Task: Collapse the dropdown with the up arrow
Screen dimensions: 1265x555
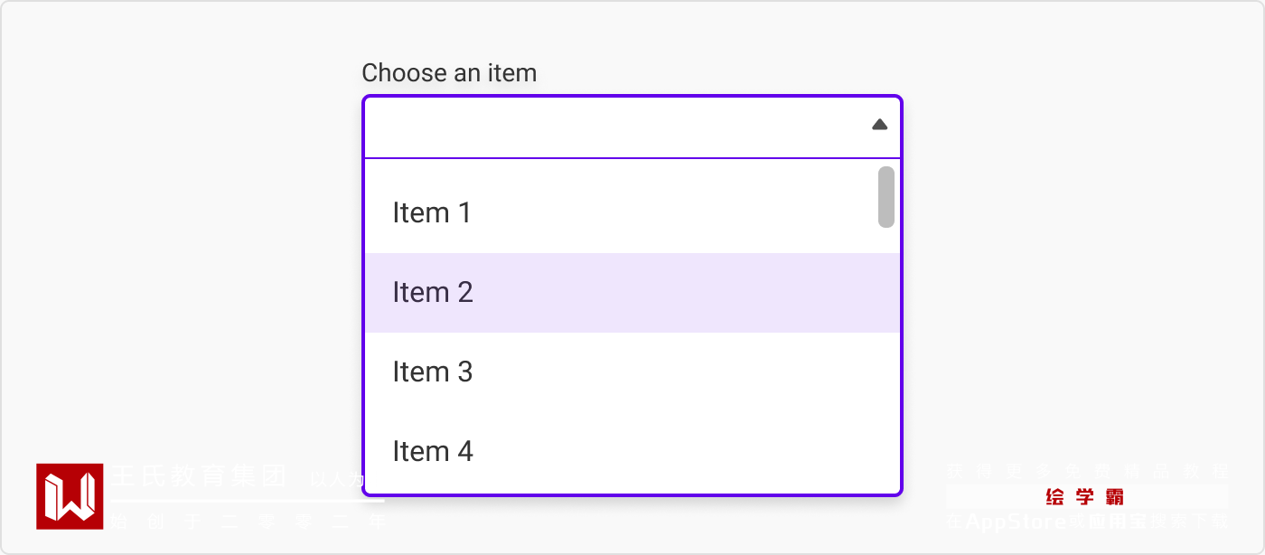Action: coord(879,125)
